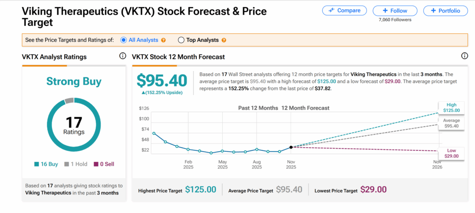Image resolution: width=475 pixels, height=213 pixels.
Task: Click help icon next to Top Analysts
Action: tap(224, 40)
